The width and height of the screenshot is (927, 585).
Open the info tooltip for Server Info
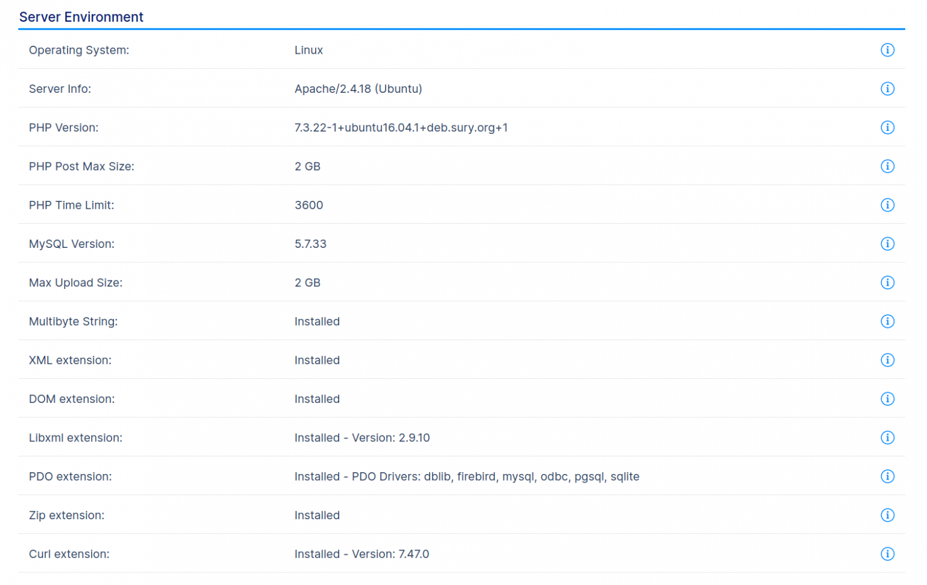click(x=888, y=89)
